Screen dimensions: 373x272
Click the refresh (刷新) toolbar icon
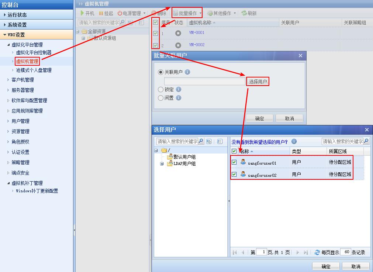click(x=244, y=13)
